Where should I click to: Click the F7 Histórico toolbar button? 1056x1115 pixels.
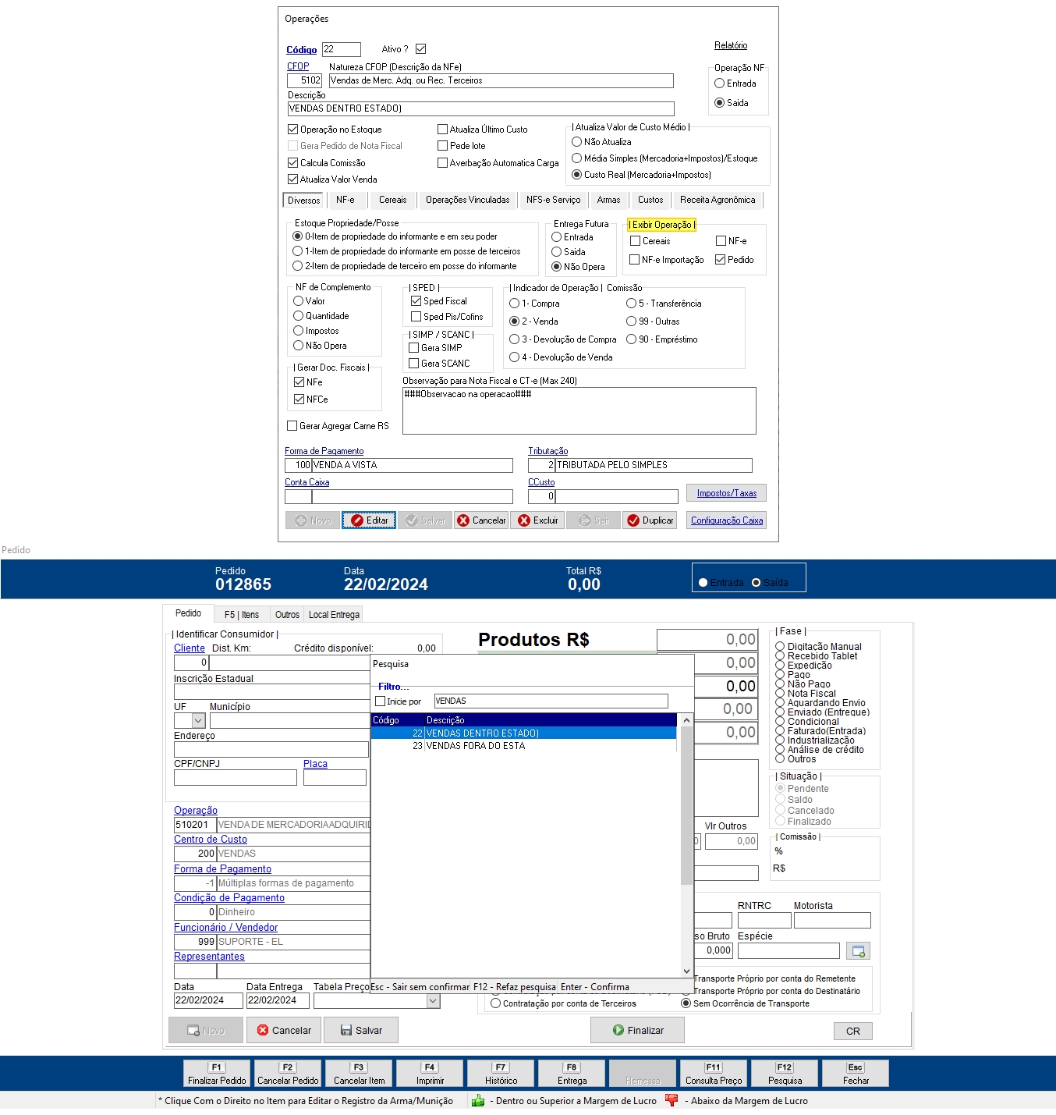pos(501,1073)
